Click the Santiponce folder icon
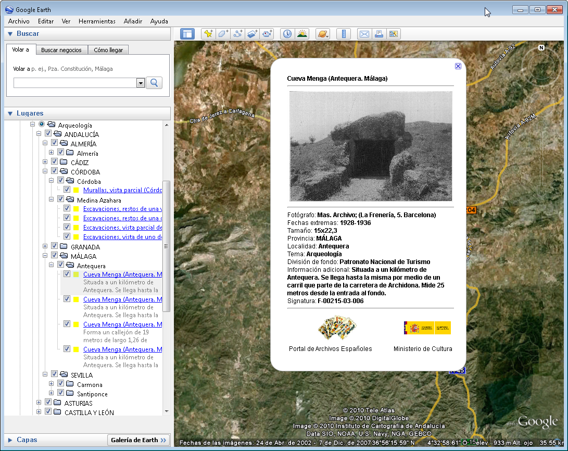Screen dimensions: 568x451 coord(70,393)
